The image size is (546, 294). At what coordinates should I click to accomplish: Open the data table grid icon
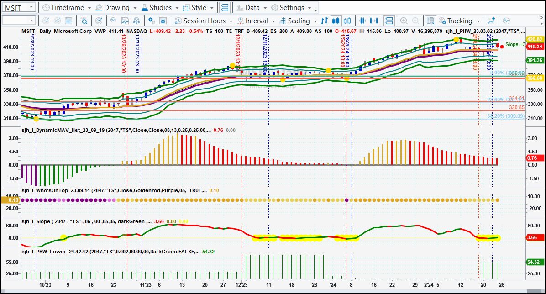tap(68, 21)
